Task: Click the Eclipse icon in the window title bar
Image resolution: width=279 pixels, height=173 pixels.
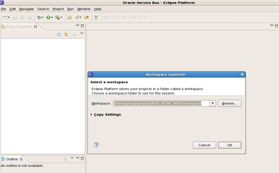Action: coord(2,3)
